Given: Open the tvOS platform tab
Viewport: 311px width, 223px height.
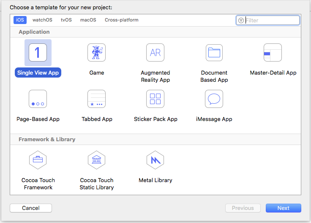Looking at the screenshot, I should (66, 20).
